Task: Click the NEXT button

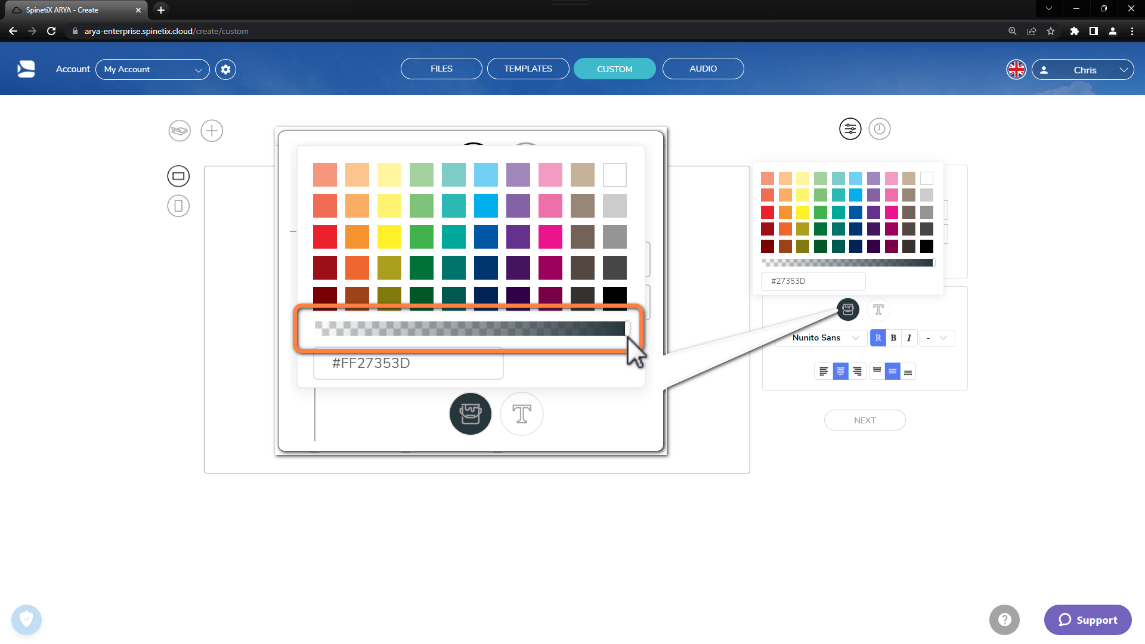Action: (864, 420)
